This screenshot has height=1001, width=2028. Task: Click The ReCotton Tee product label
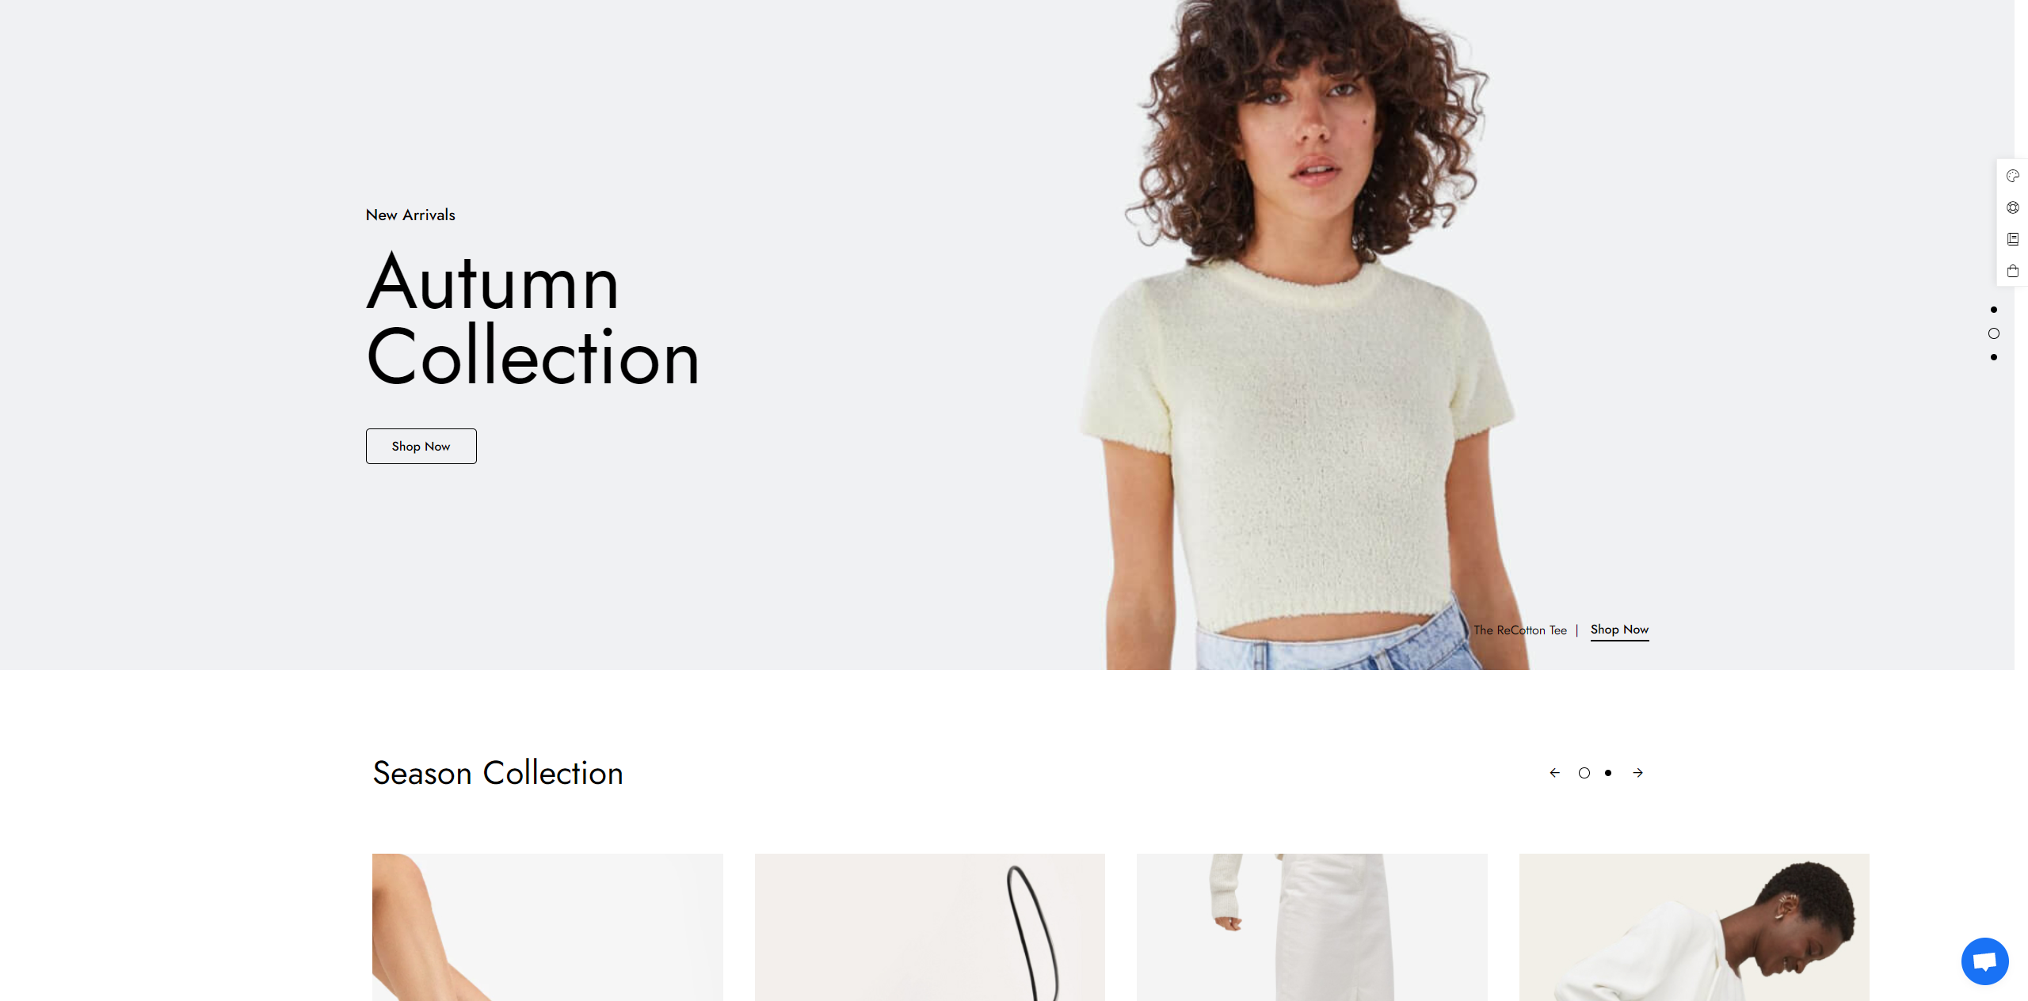click(1519, 630)
